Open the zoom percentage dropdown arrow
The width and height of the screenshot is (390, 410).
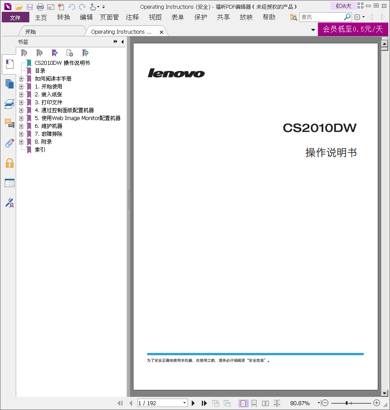coord(319,403)
